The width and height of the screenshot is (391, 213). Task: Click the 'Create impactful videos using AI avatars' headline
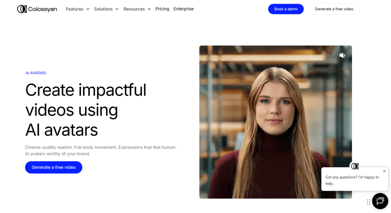[x=86, y=110]
